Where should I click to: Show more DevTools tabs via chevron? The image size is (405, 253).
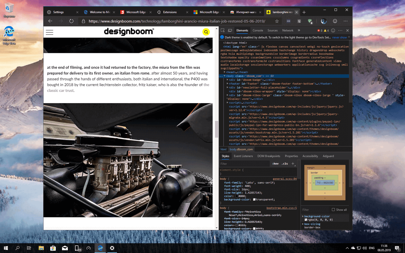pyautogui.click(x=299, y=31)
